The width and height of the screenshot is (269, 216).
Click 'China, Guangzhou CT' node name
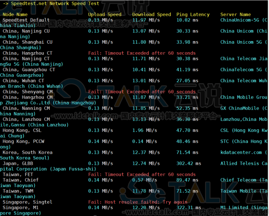tap(29, 70)
